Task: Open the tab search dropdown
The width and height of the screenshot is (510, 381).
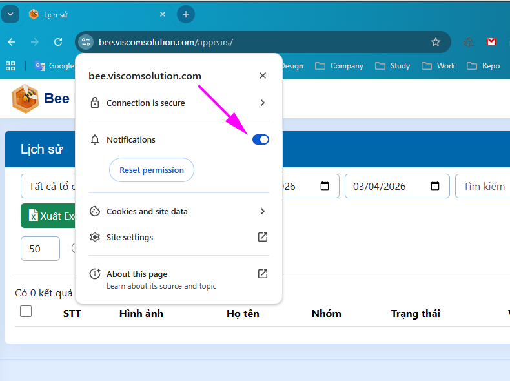Action: coord(10,14)
